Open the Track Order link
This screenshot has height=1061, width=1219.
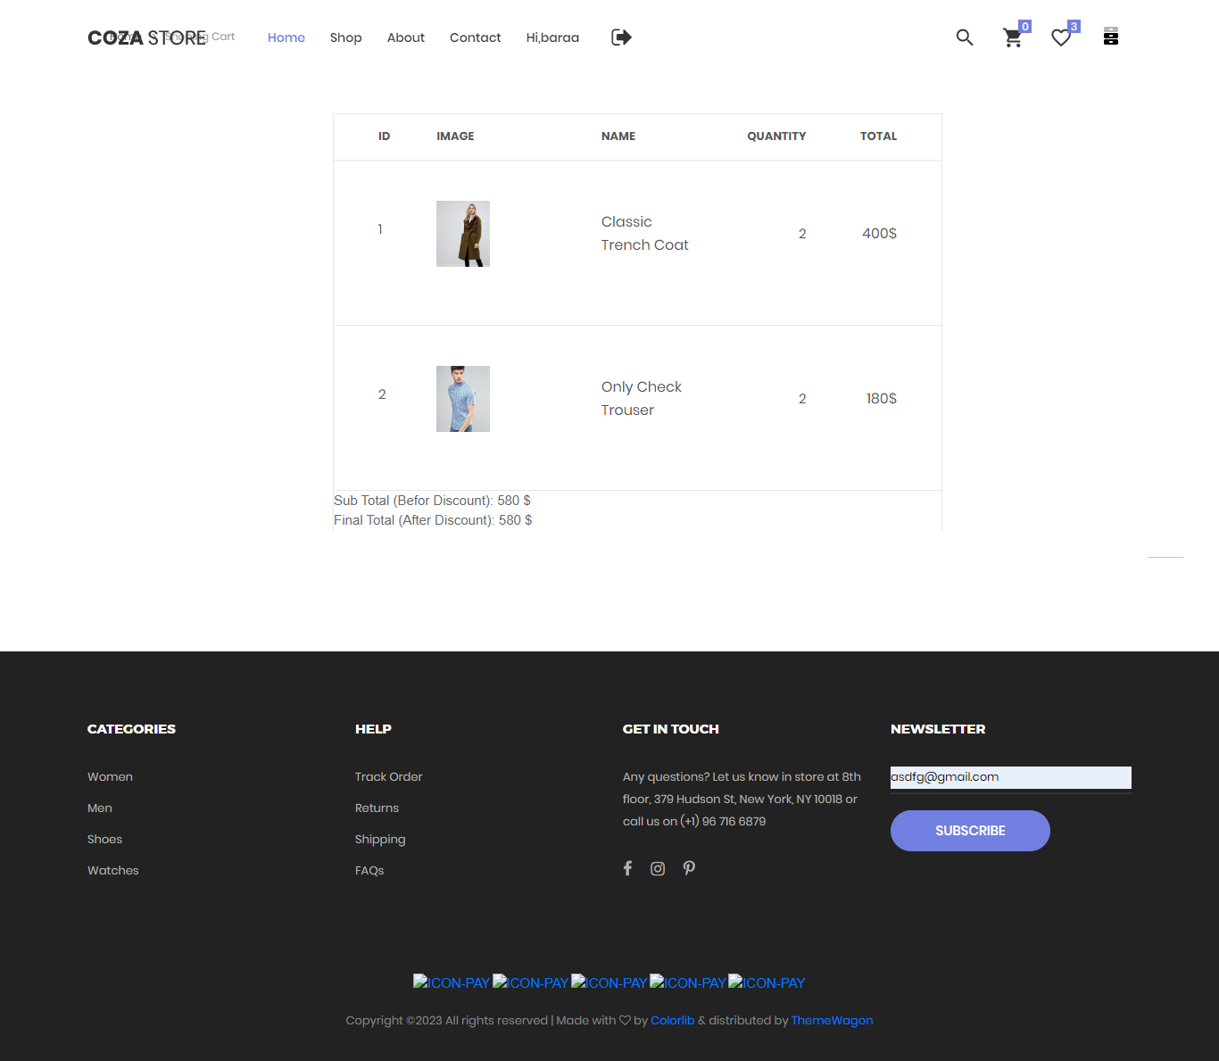tap(389, 777)
